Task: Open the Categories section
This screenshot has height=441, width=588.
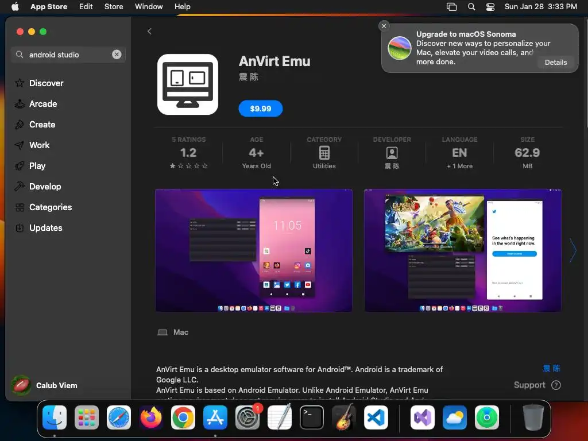Action: [51, 207]
